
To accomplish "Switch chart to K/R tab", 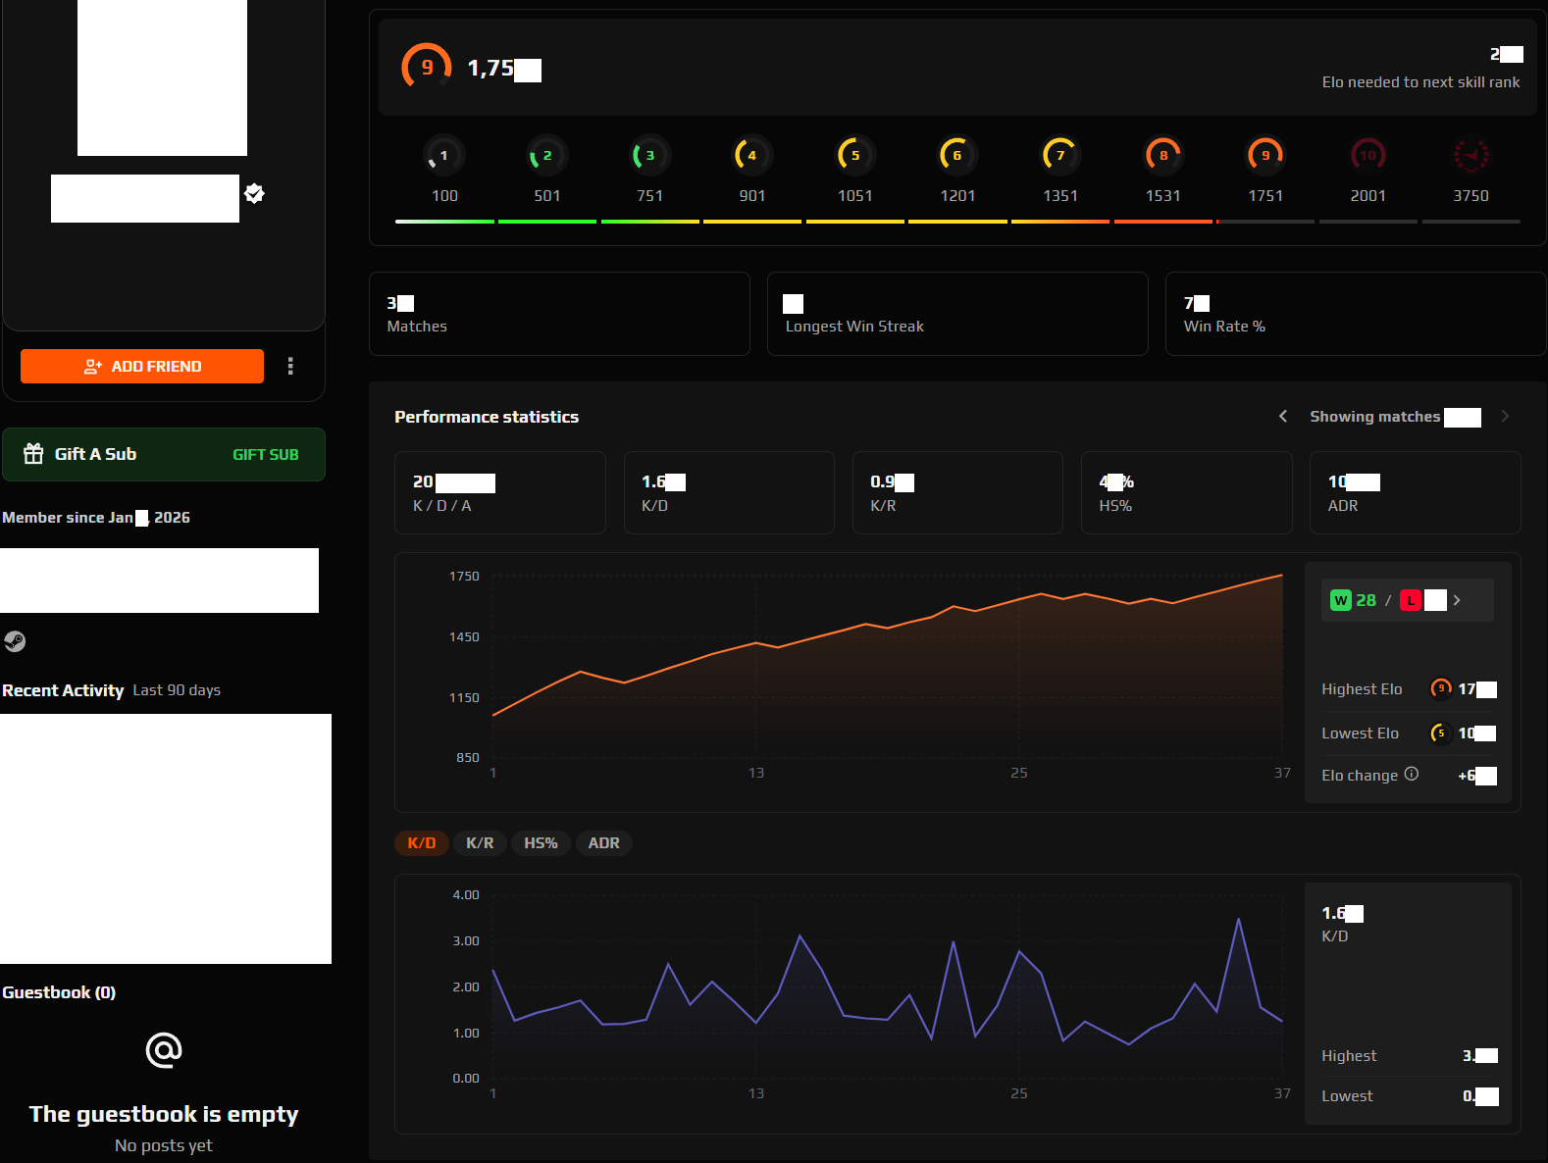I will click(x=480, y=843).
